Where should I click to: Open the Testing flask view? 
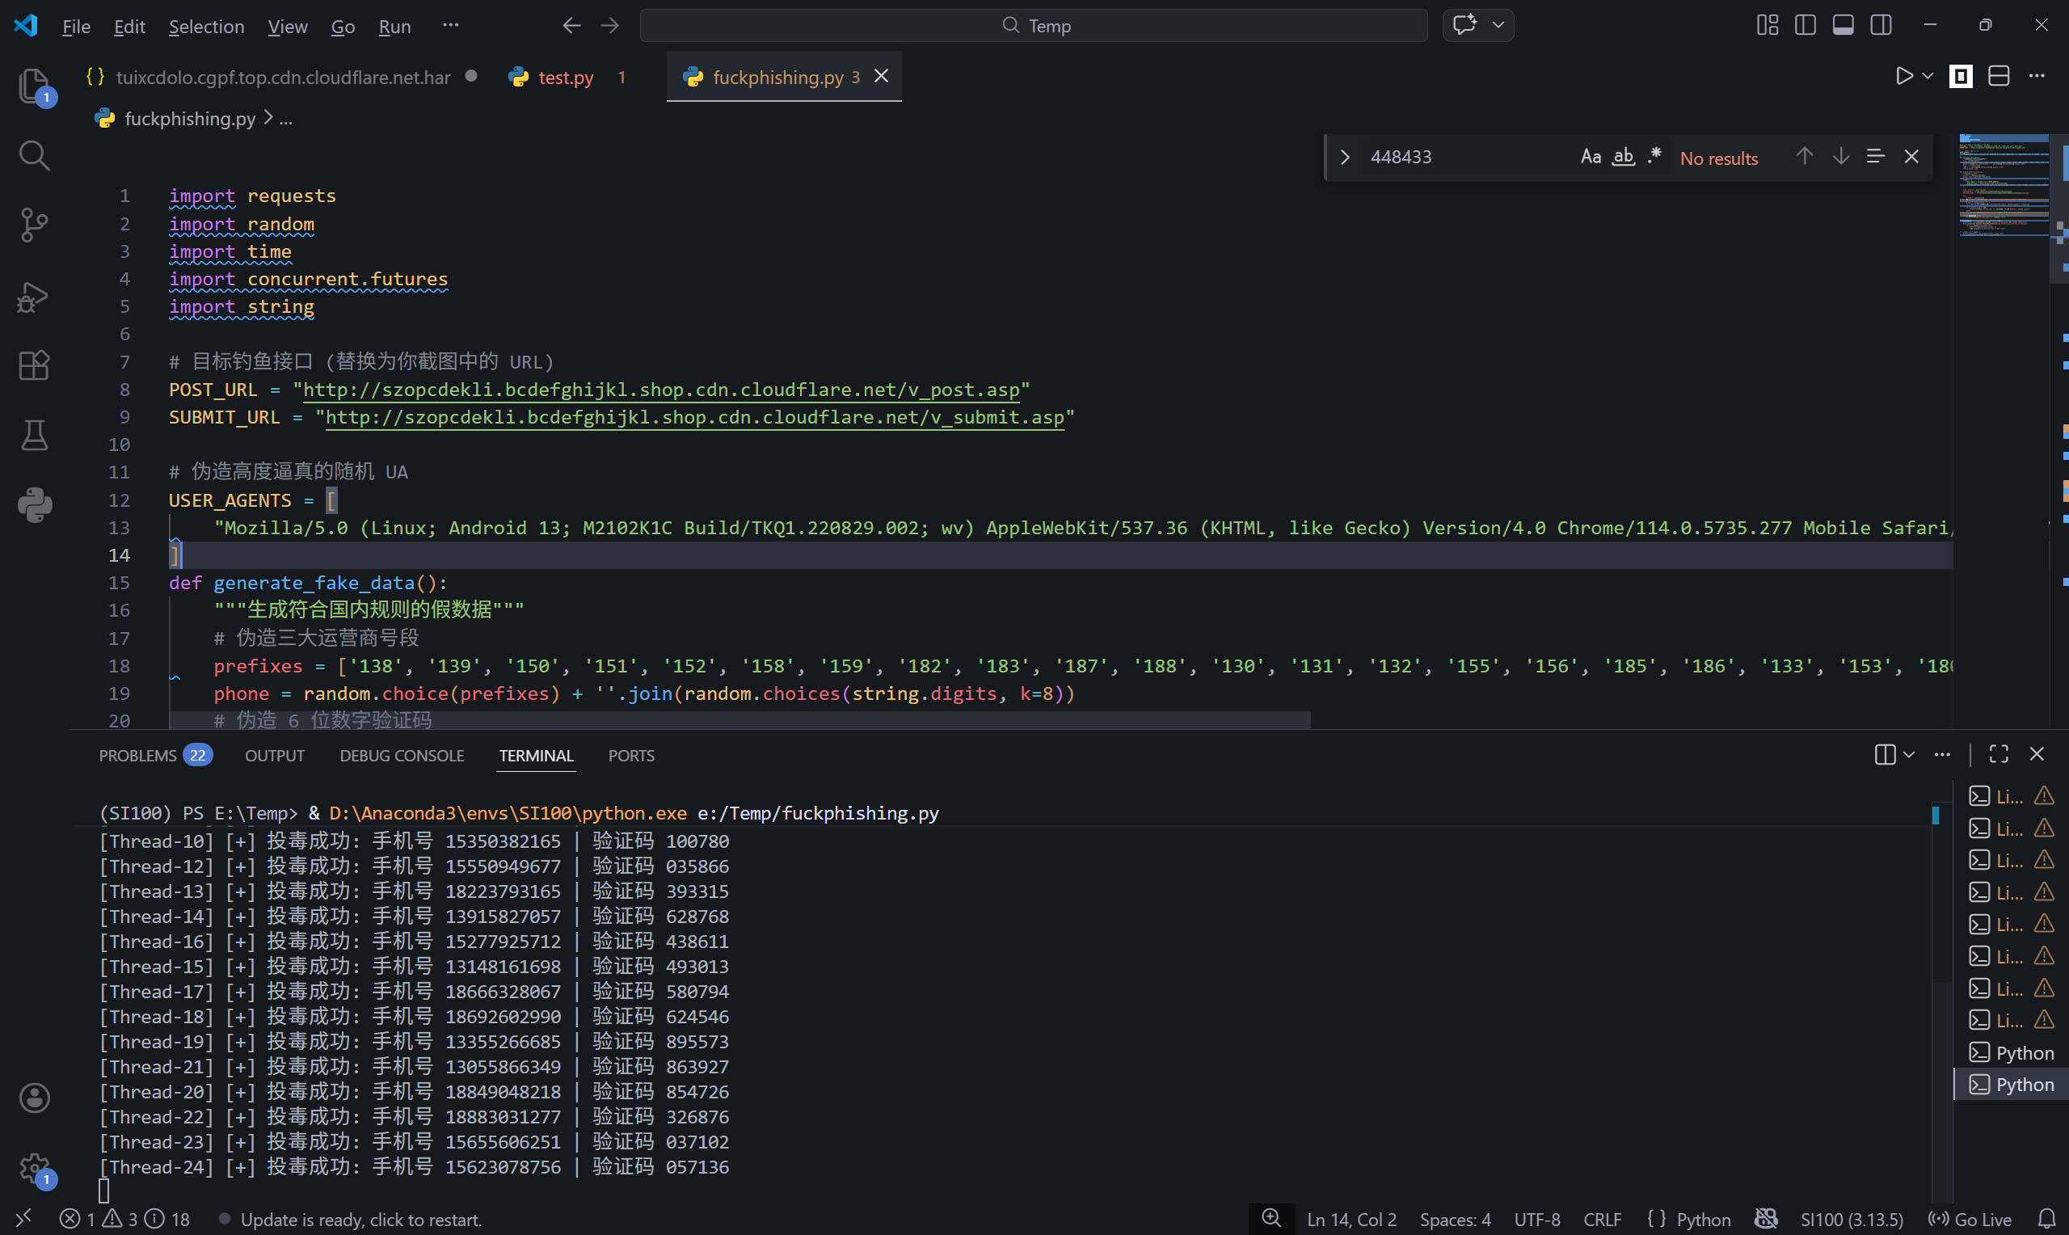(x=34, y=434)
